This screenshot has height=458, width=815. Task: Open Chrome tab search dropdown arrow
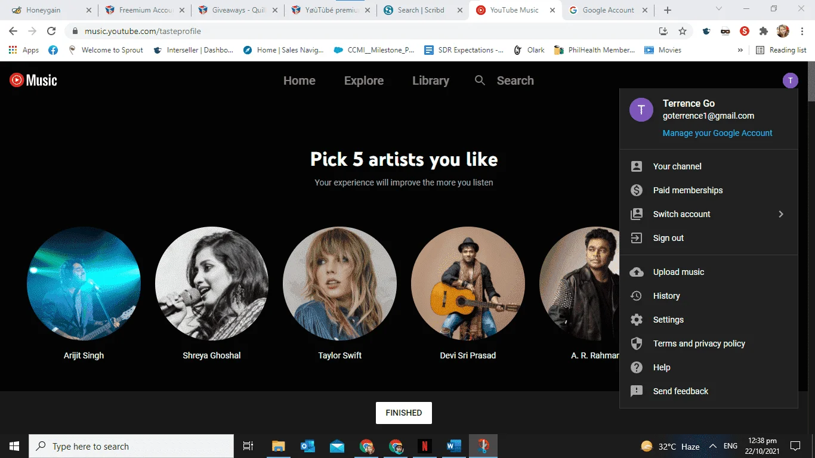[719, 10]
